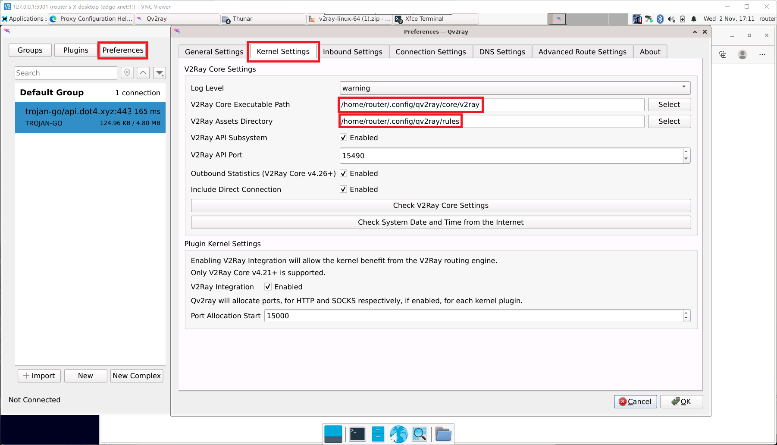Switch to Advanced Route Settings tab
The image size is (777, 445).
[583, 52]
